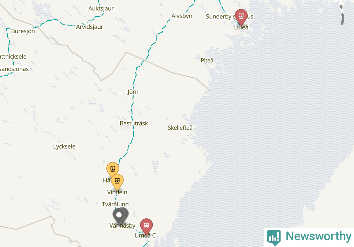The image size is (354, 247).
Task: Select the Bastuträsk label
Action: click(x=134, y=123)
